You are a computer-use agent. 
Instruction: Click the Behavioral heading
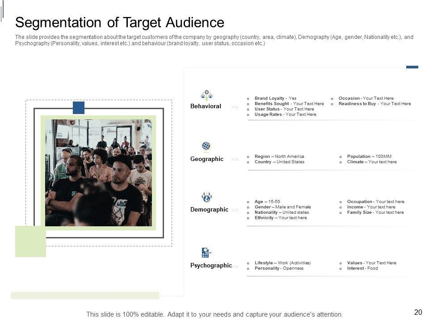(206, 106)
